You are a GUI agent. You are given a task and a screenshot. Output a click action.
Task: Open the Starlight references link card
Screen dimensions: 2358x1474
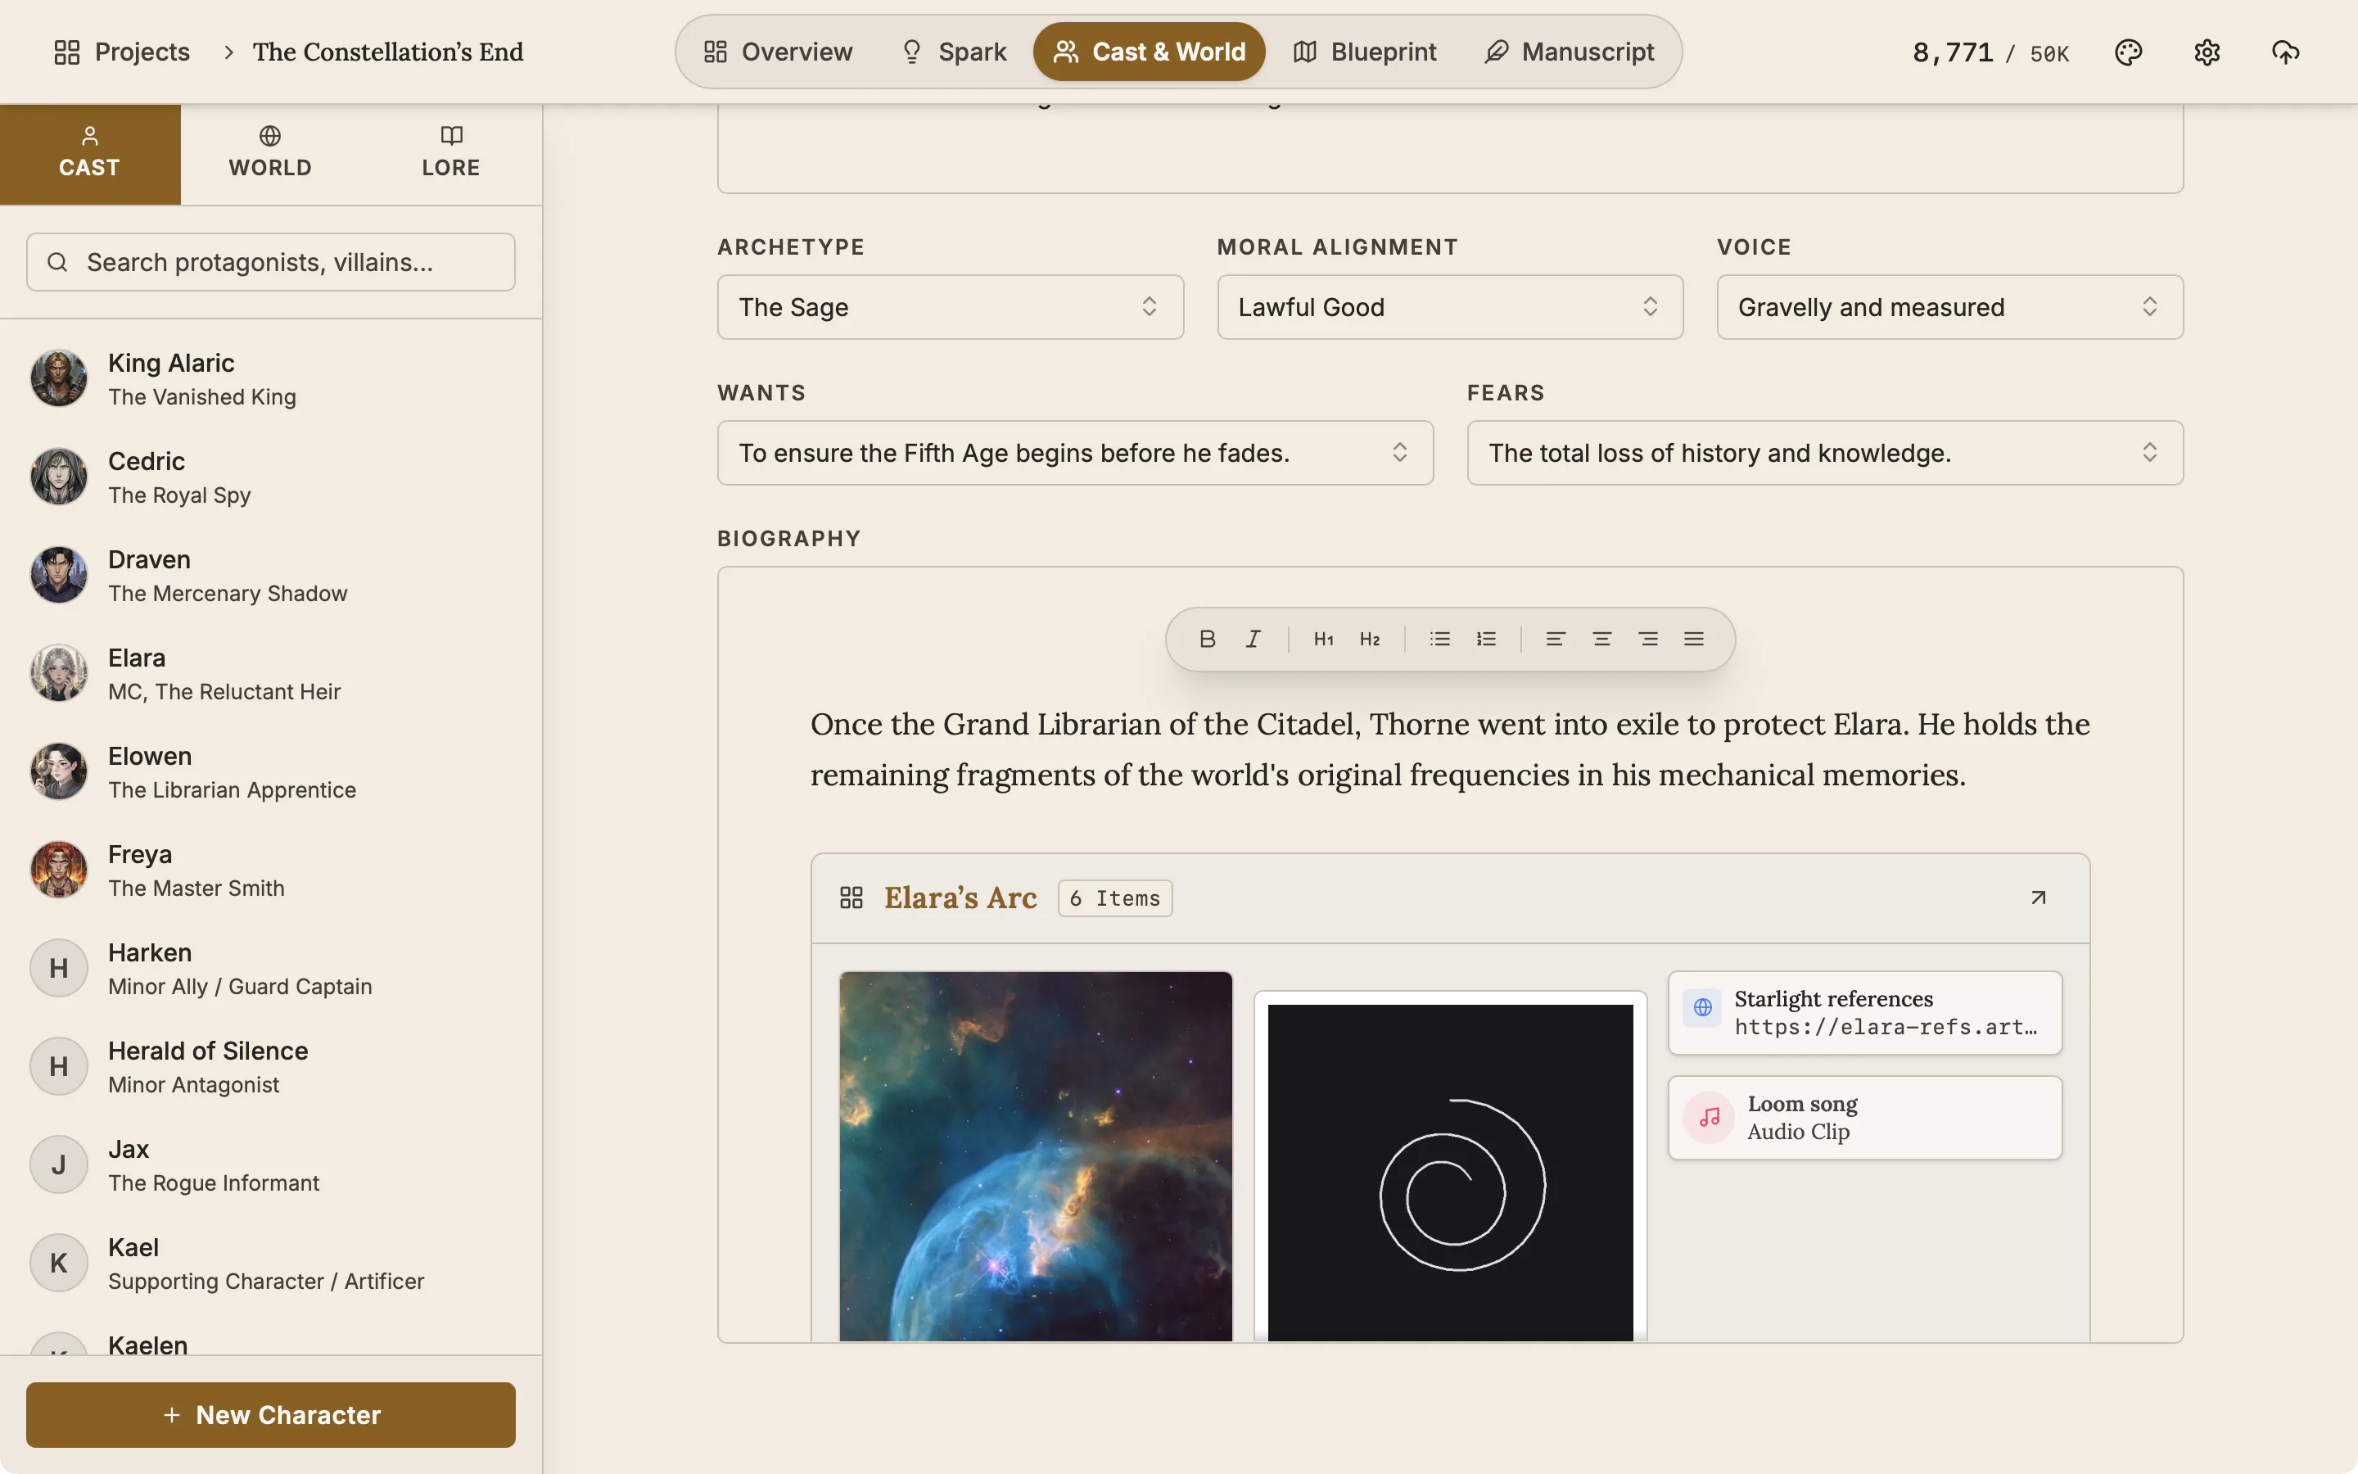1865,1013
